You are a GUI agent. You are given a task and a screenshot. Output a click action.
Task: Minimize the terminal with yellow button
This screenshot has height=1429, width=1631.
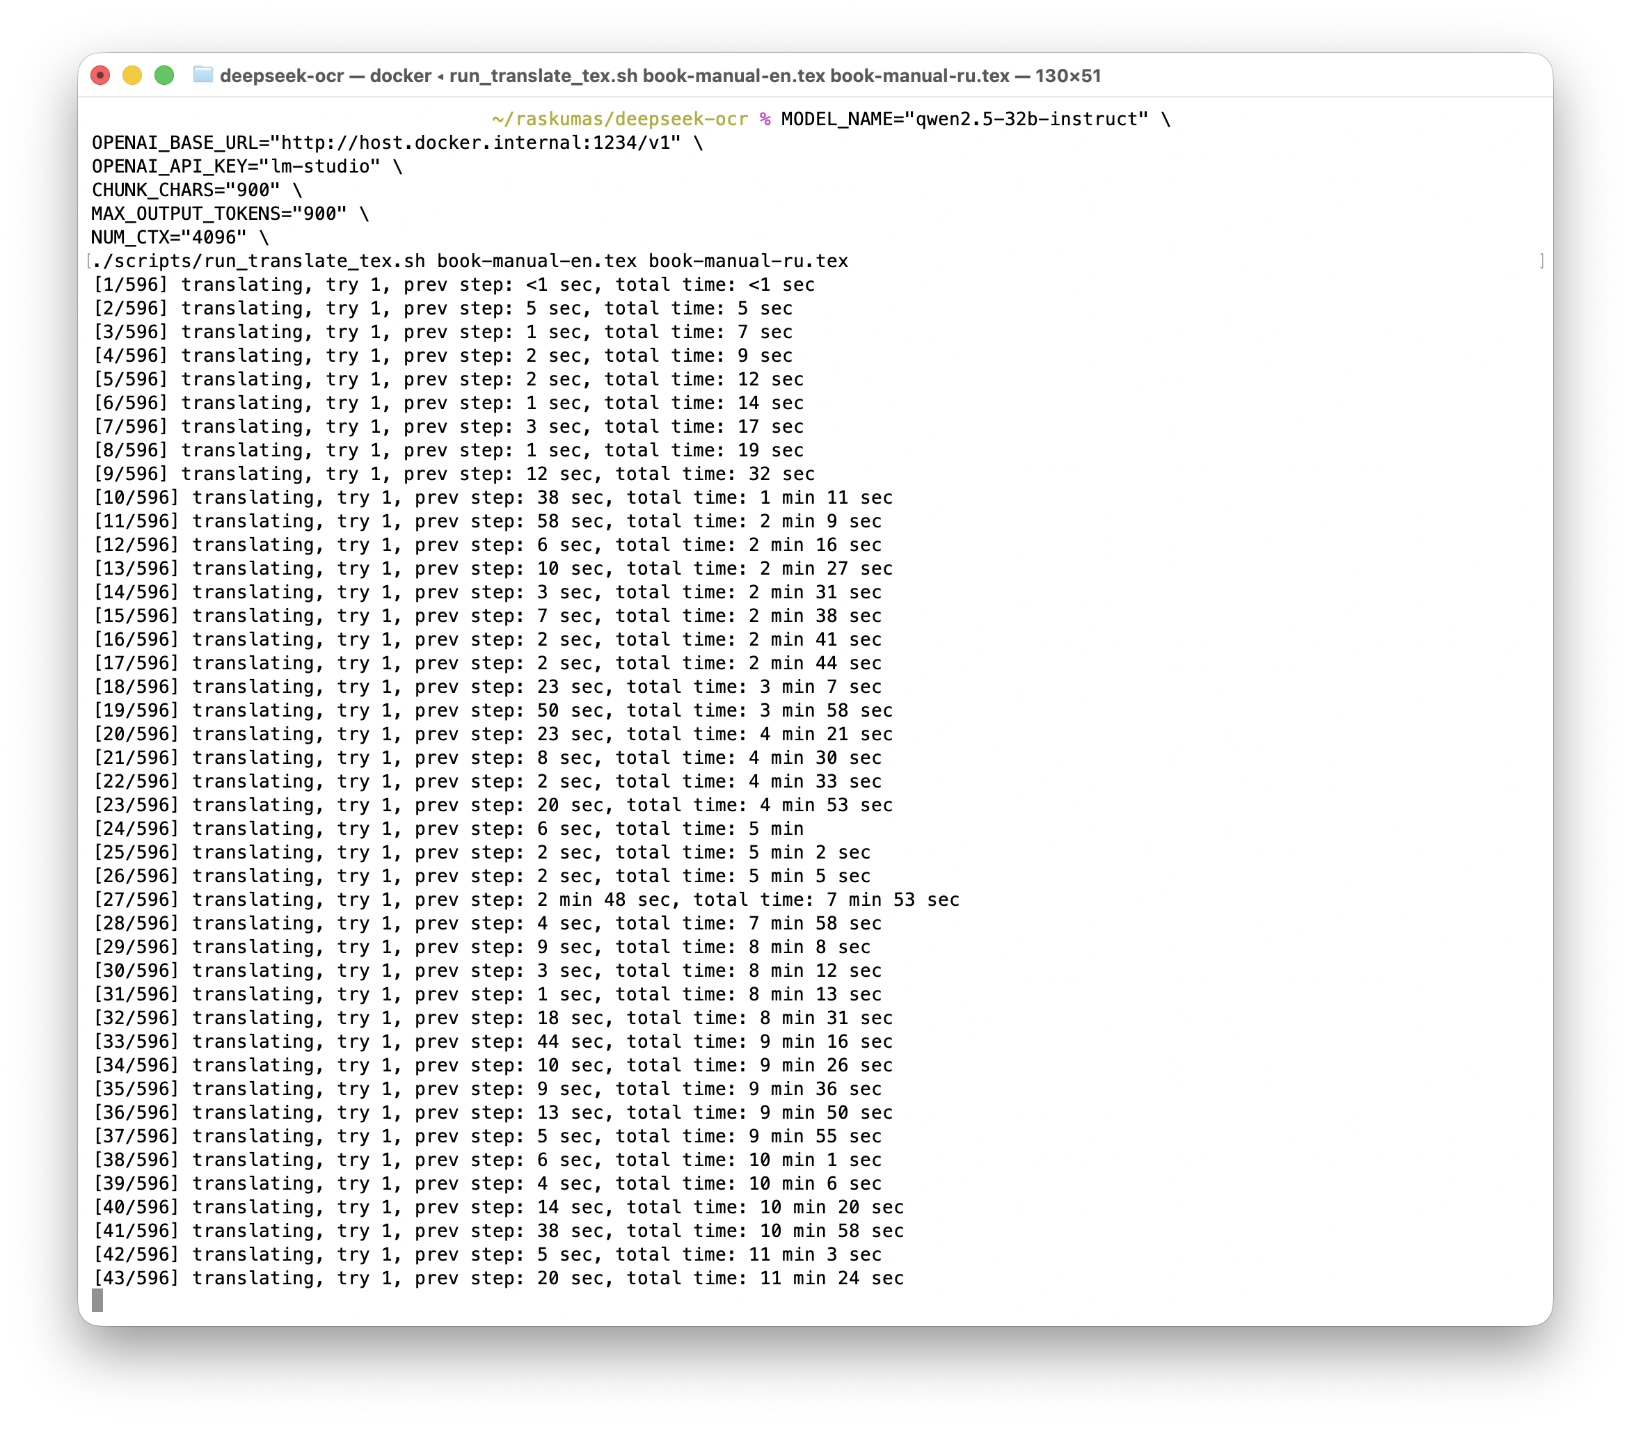click(132, 76)
